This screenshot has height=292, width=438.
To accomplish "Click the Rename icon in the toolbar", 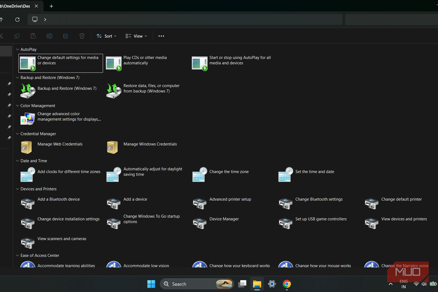I will pyautogui.click(x=49, y=36).
